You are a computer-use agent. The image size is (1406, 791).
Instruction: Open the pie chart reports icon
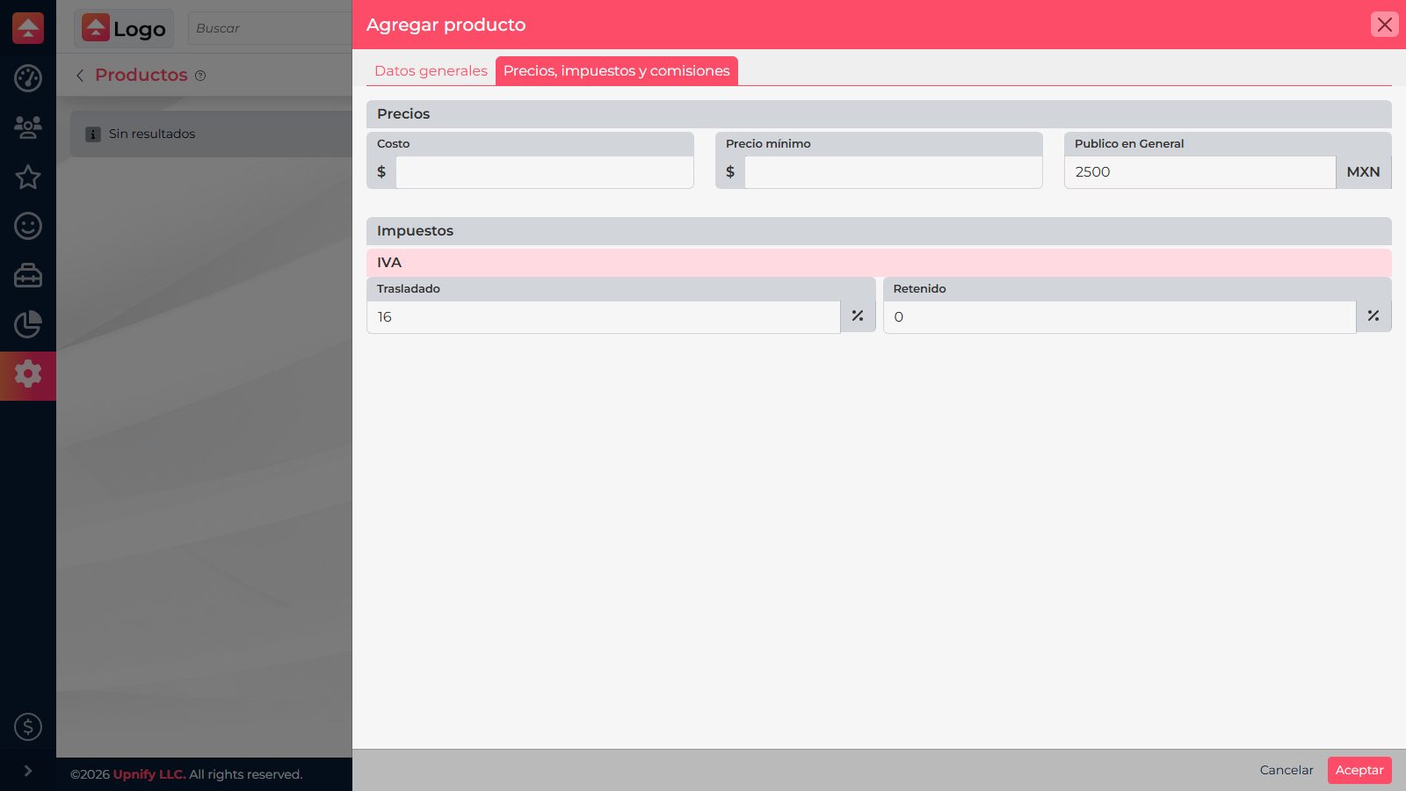(x=28, y=324)
